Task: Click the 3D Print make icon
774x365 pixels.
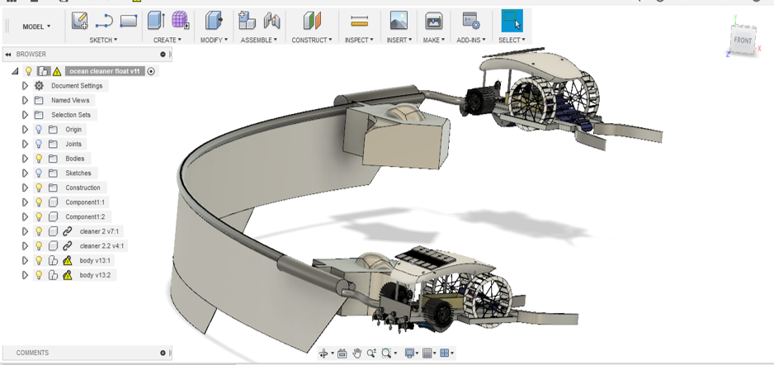Action: click(x=434, y=21)
